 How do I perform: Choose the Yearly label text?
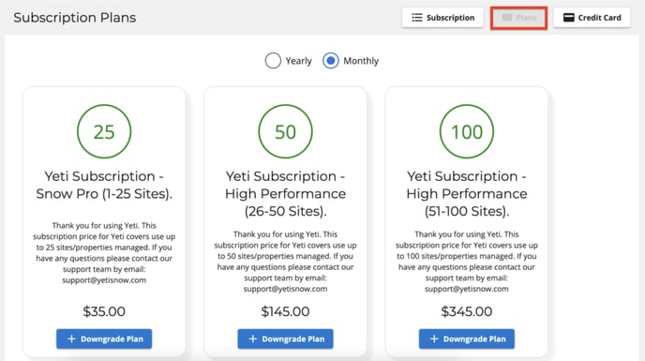tap(299, 61)
